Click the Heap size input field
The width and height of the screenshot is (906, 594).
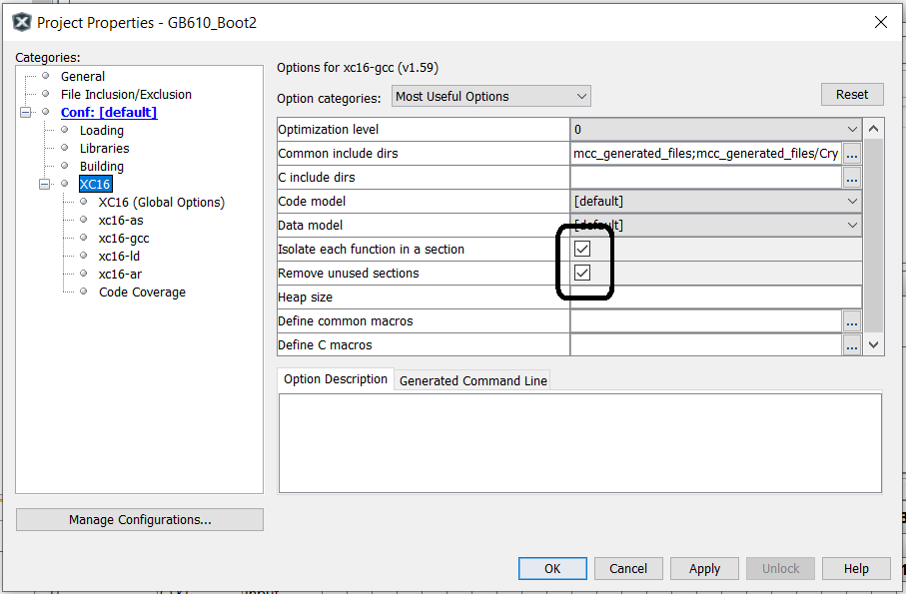(x=715, y=297)
